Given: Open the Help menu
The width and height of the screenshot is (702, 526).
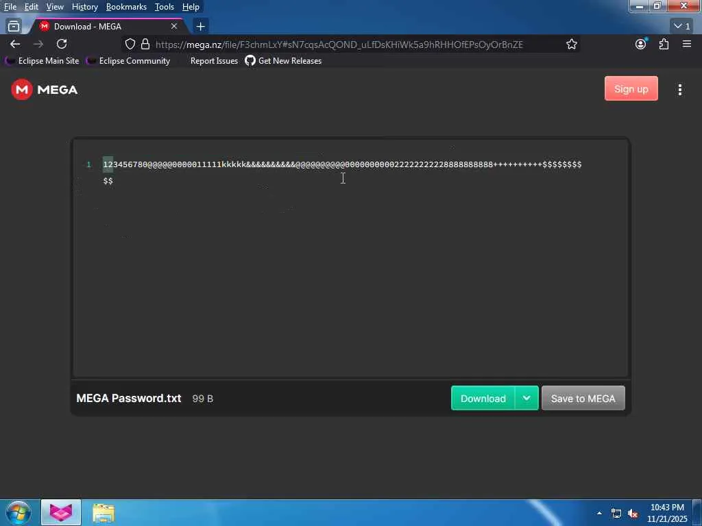Looking at the screenshot, I should 191,7.
